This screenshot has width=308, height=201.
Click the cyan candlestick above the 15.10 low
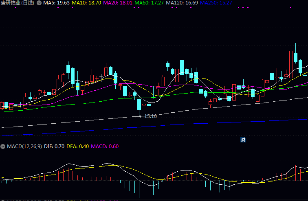(139, 105)
